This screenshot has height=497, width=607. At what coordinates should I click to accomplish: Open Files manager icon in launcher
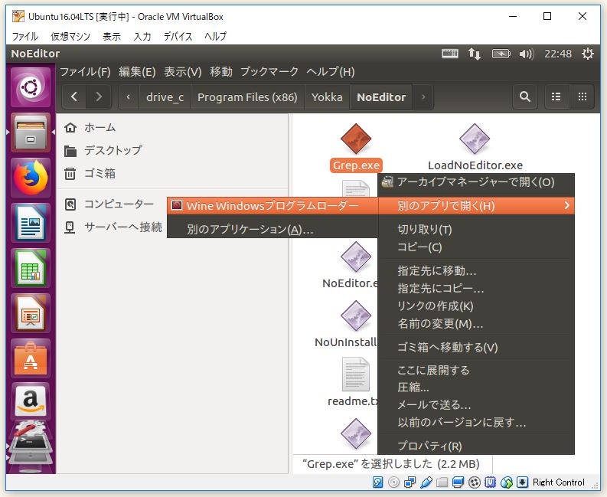click(31, 133)
